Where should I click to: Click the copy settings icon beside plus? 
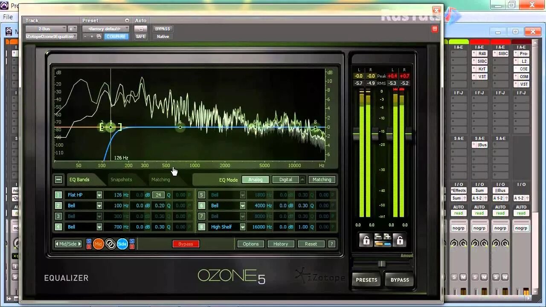[99, 37]
